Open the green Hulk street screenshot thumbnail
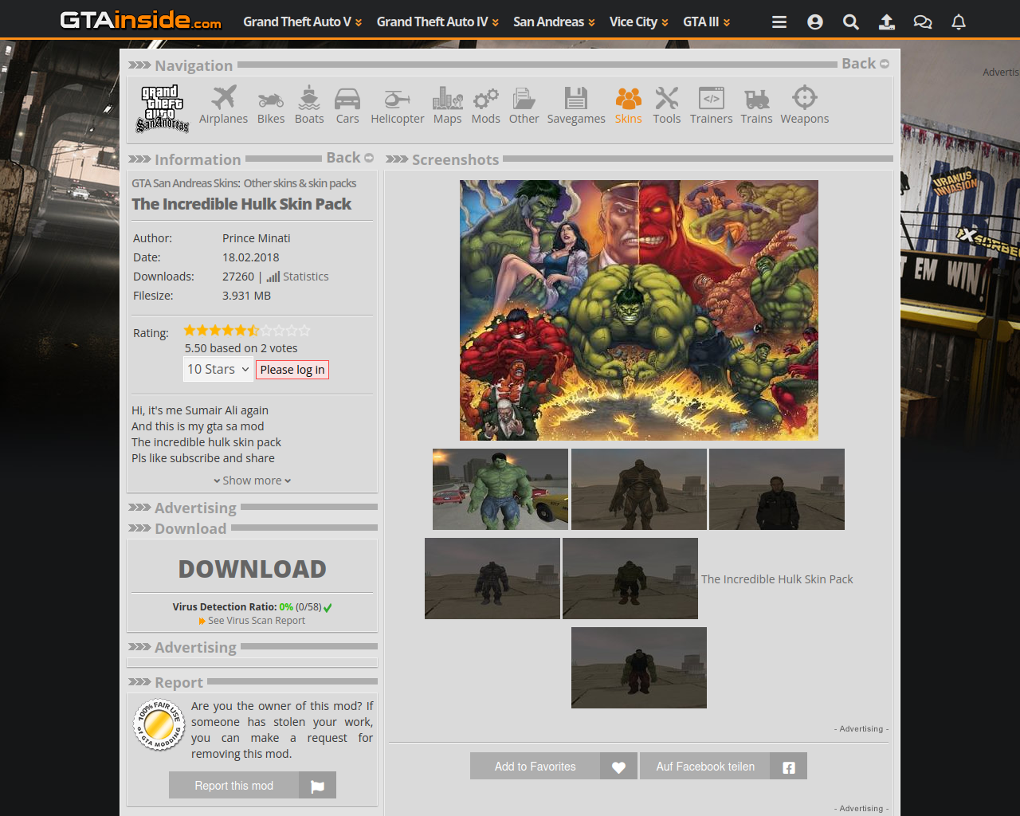The width and height of the screenshot is (1020, 816). (500, 489)
